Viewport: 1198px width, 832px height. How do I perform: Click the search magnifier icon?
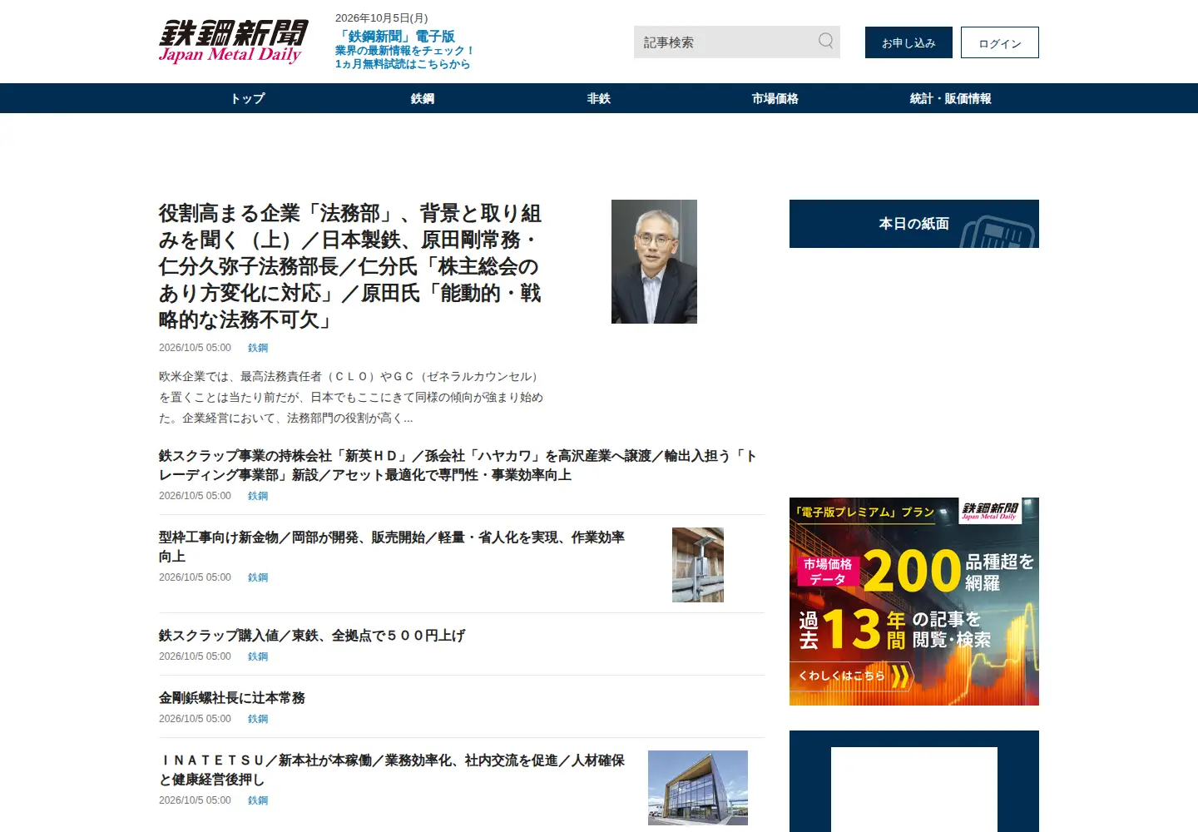pos(825,41)
